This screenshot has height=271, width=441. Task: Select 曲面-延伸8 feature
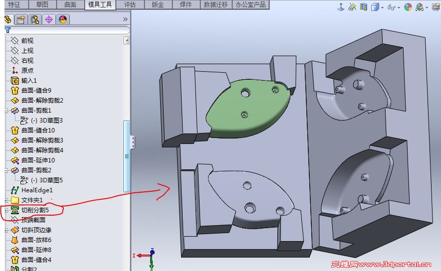[36, 250]
